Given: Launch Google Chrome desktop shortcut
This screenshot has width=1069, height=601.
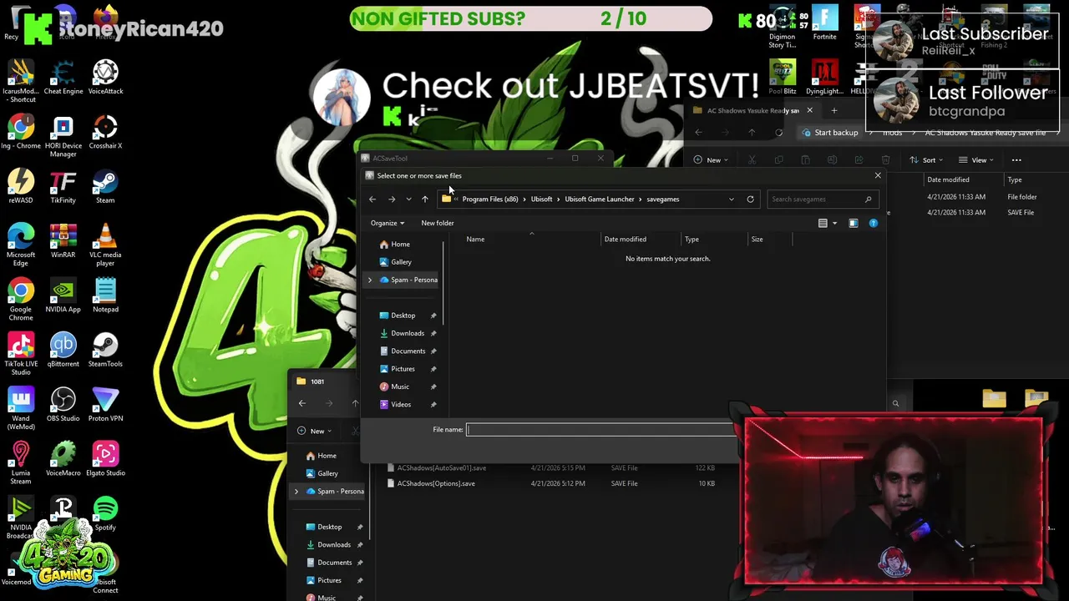Looking at the screenshot, I should [21, 299].
